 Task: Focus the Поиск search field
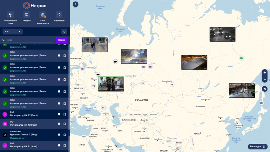pos(28,40)
